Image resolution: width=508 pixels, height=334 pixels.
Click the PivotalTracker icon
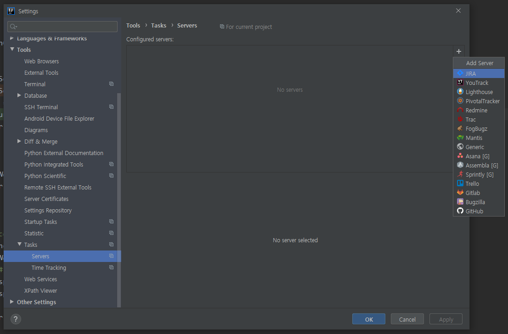pos(460,100)
